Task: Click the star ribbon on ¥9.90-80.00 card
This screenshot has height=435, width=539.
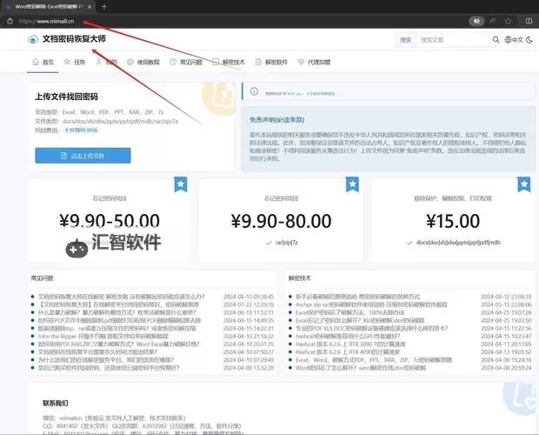Action: coord(352,184)
